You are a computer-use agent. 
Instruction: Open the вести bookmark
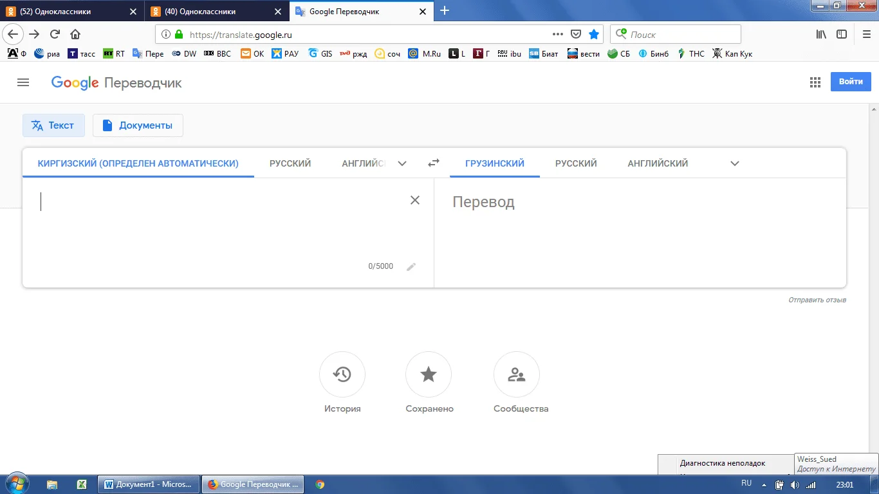coord(584,54)
